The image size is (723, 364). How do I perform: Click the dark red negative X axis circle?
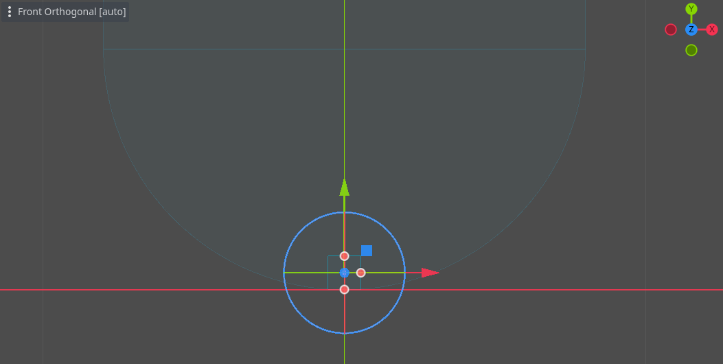pyautogui.click(x=671, y=30)
